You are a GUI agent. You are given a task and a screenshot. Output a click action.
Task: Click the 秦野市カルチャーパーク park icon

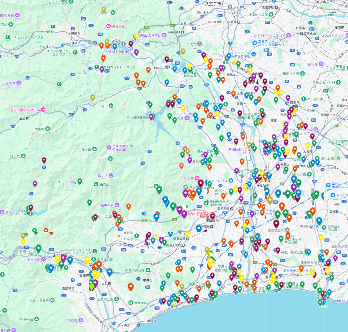point(137,235)
